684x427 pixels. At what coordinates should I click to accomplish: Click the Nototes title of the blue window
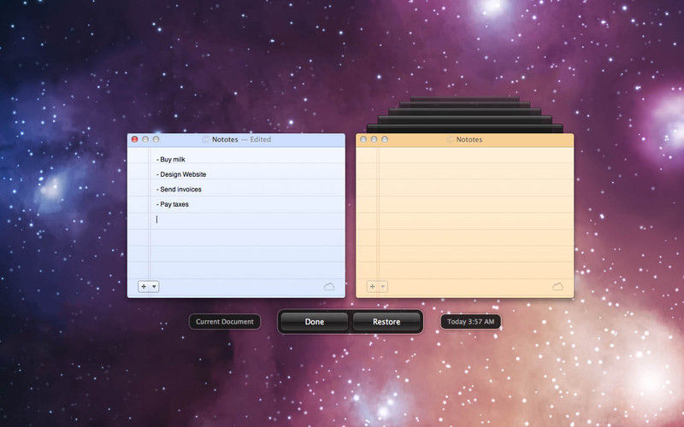point(225,139)
